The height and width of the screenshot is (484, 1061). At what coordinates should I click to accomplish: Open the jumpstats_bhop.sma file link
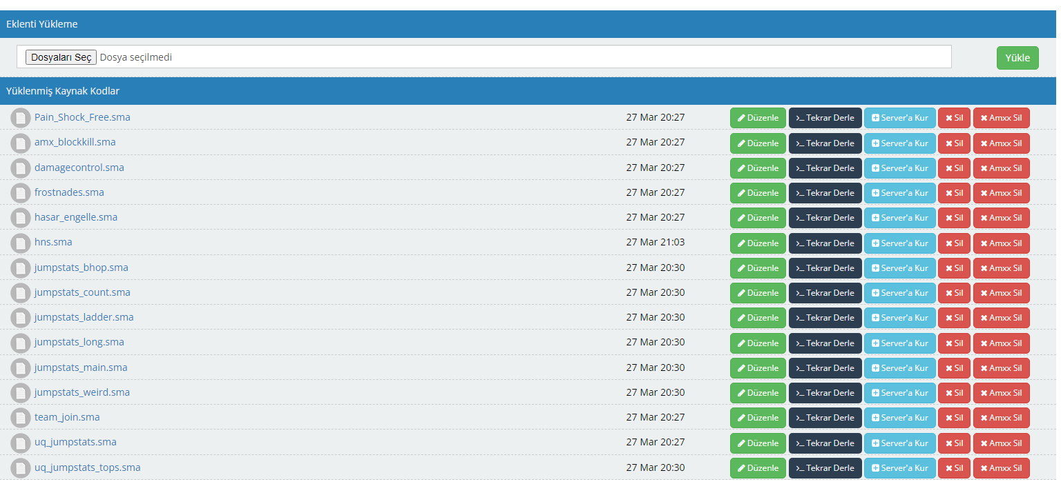(82, 267)
